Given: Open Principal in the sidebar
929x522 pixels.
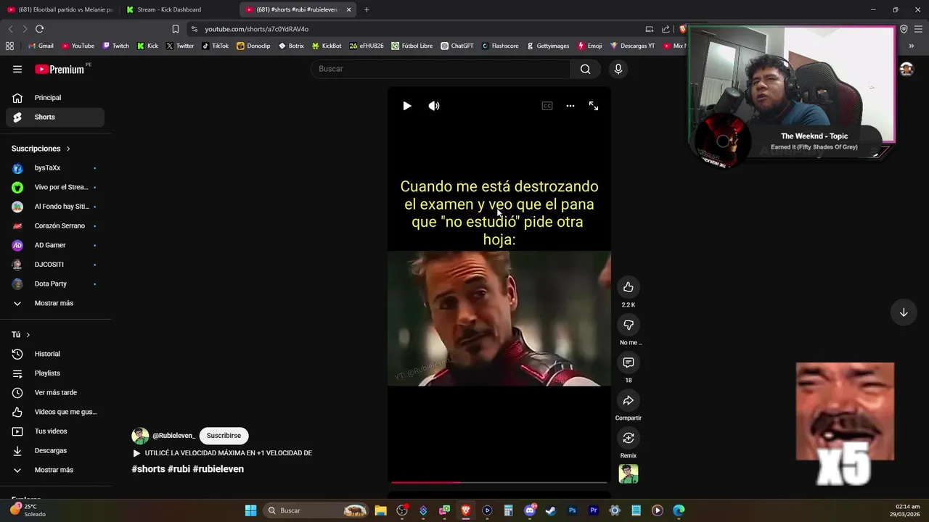Looking at the screenshot, I should coord(55,98).
